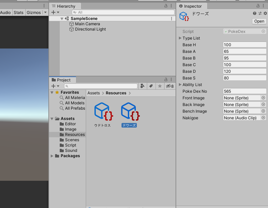Viewport: 268px width, 208px height.
Task: Edit the Poke Dex No field
Action: click(x=245, y=91)
